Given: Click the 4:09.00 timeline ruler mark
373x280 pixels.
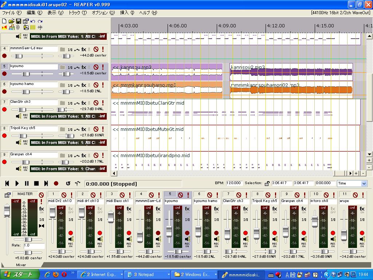Looking at the screenshot, I should coord(227,26).
